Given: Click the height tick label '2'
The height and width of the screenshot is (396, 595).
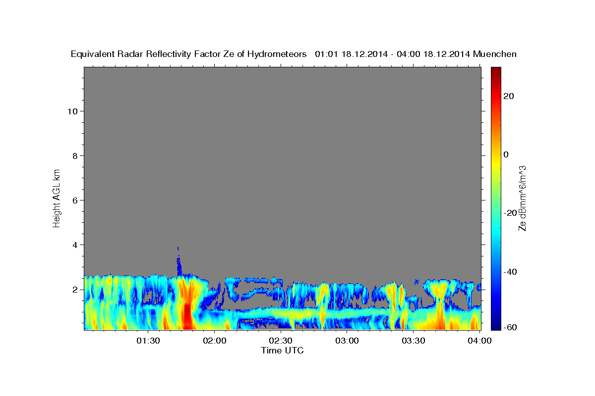Looking at the screenshot, I should point(74,289).
